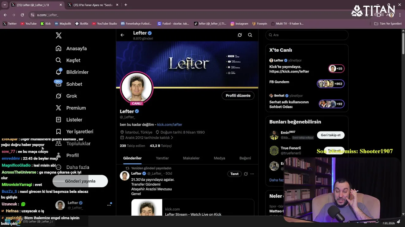
Task: Switch to Beğeni tab
Action: [245, 158]
